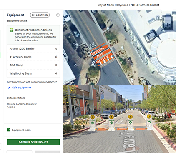This screenshot has width=176, height=153.
Task: Select the Archer 1200 Barrier row
Action: (33, 49)
